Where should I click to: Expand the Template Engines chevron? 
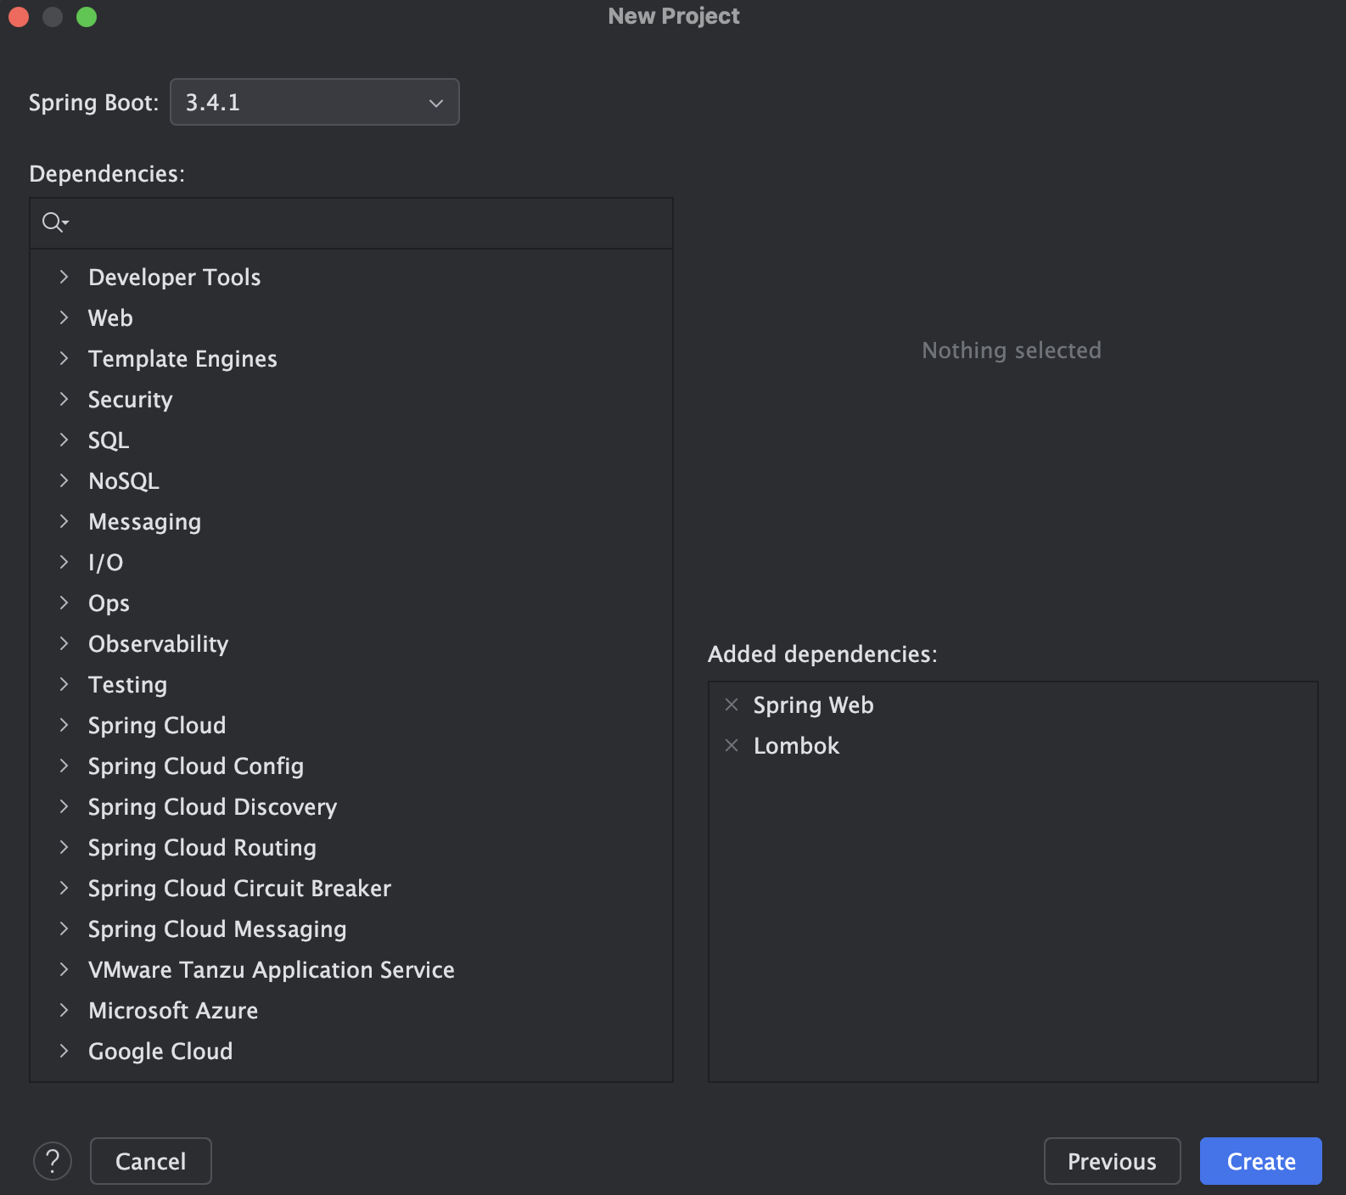pos(64,358)
